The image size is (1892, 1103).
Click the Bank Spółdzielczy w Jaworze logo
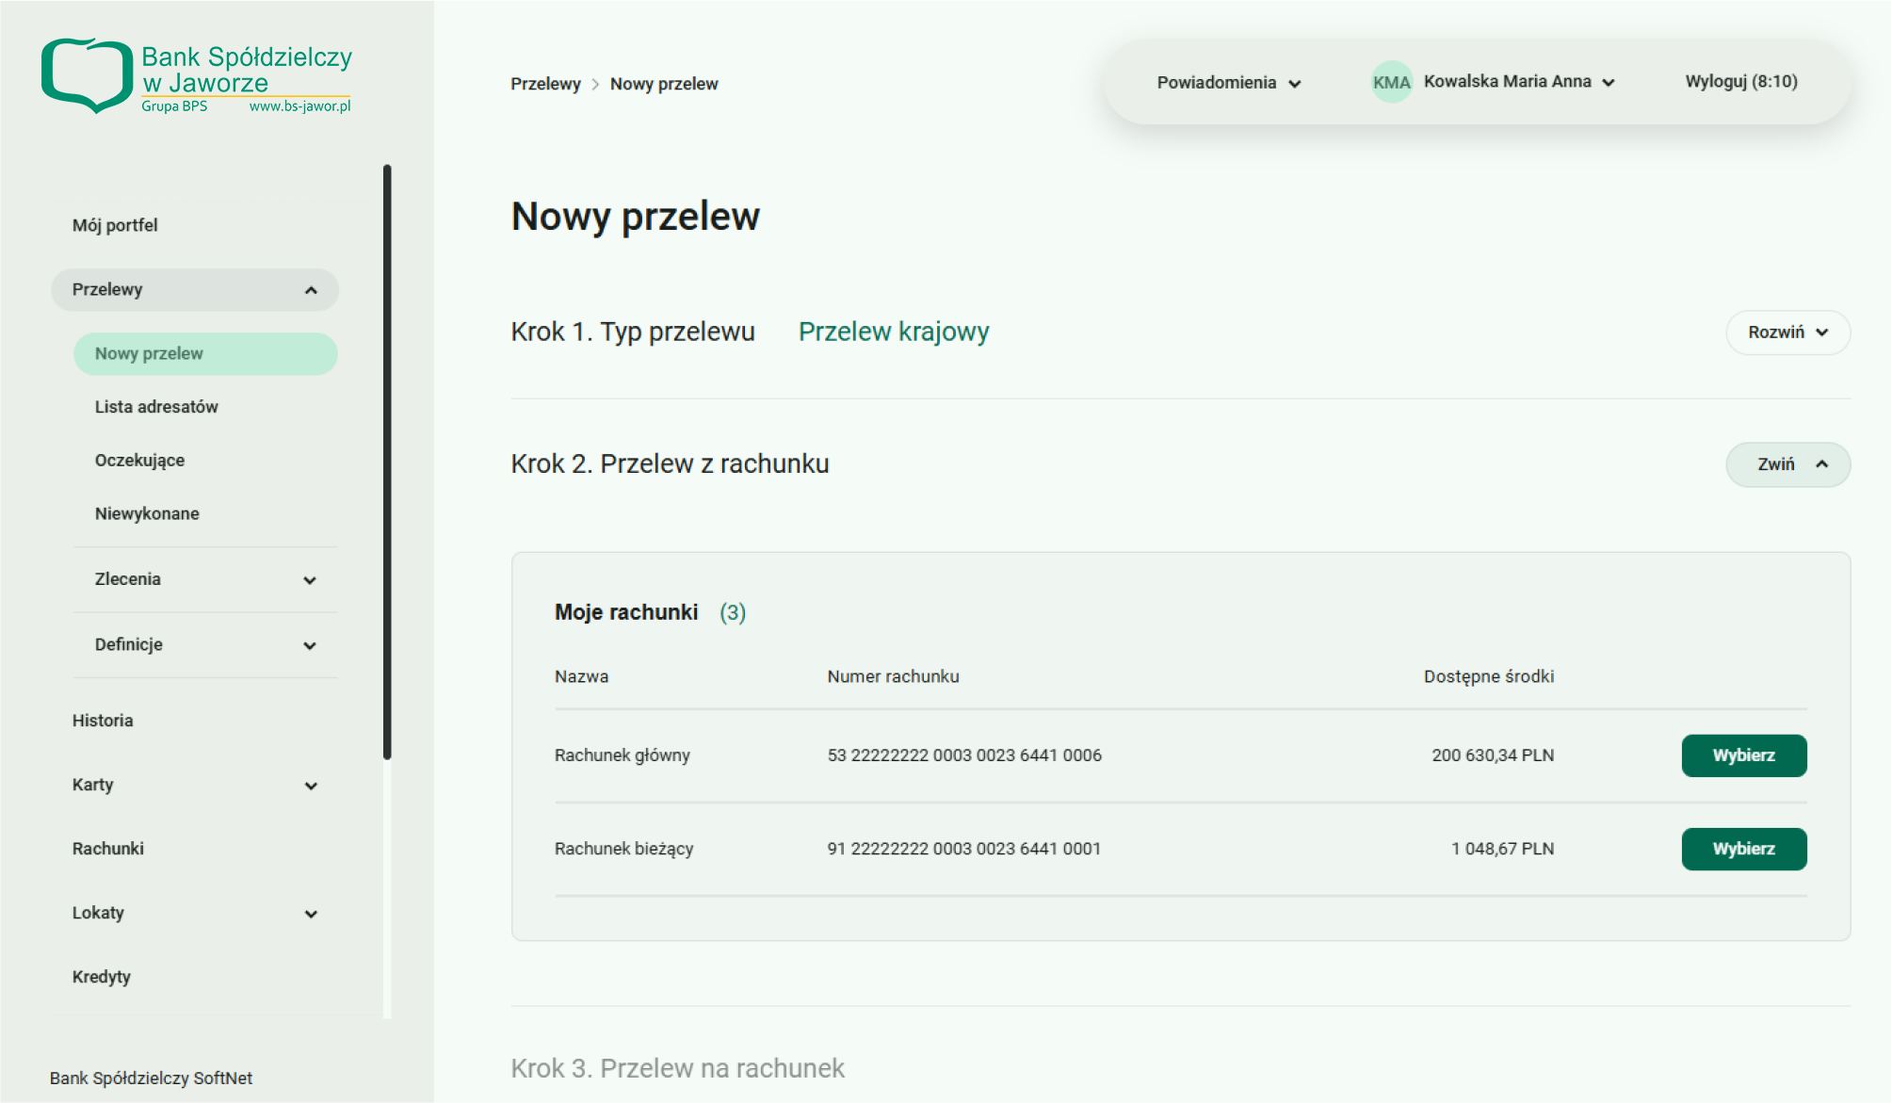196,77
